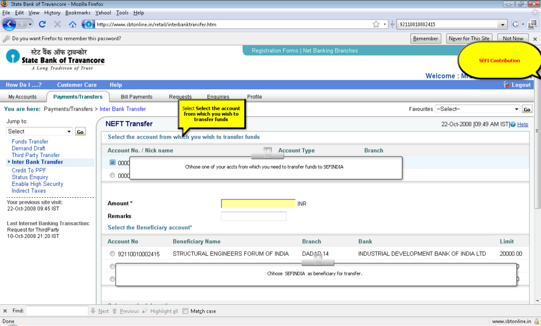Image resolution: width=541 pixels, height=326 pixels.
Task: Dismiss the remember password notification bar
Action: [x=534, y=39]
